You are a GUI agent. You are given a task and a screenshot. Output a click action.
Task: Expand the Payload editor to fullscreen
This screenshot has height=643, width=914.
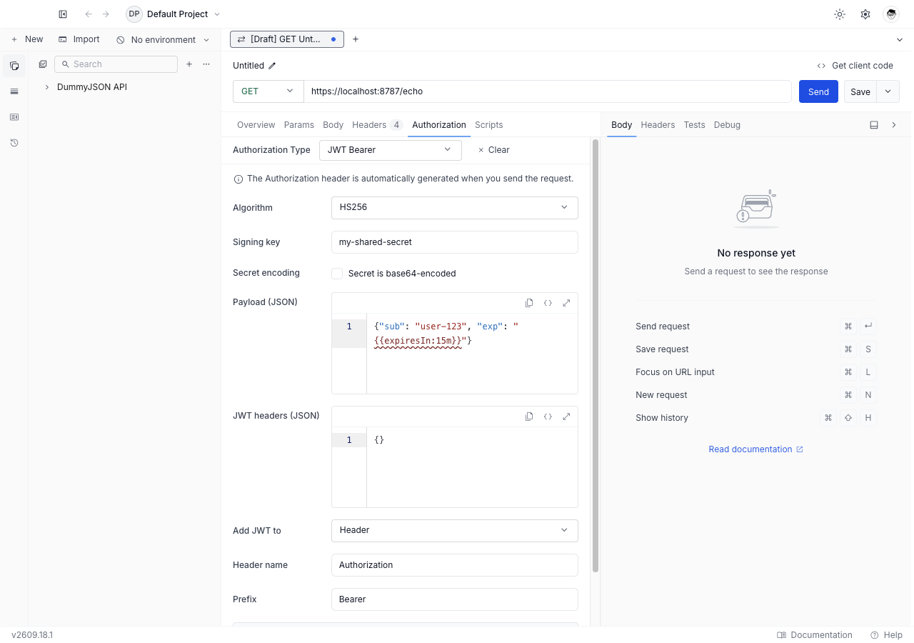(566, 303)
